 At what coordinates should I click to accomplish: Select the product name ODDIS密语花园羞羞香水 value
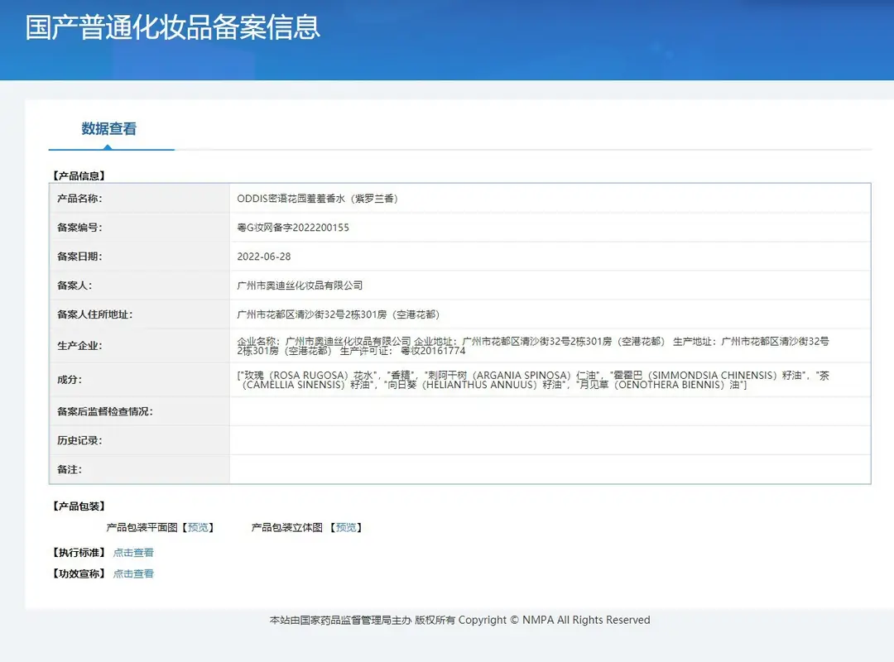pos(318,199)
